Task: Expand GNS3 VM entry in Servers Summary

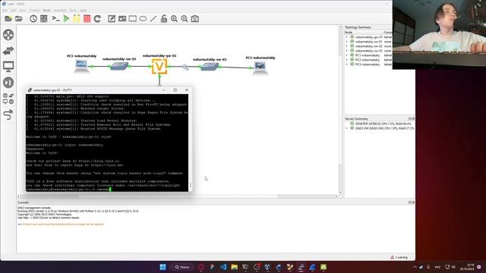Action: click(x=347, y=128)
